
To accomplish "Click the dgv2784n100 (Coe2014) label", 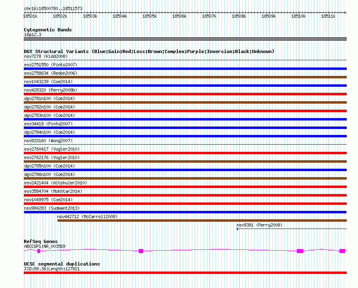I will [x=49, y=132].
